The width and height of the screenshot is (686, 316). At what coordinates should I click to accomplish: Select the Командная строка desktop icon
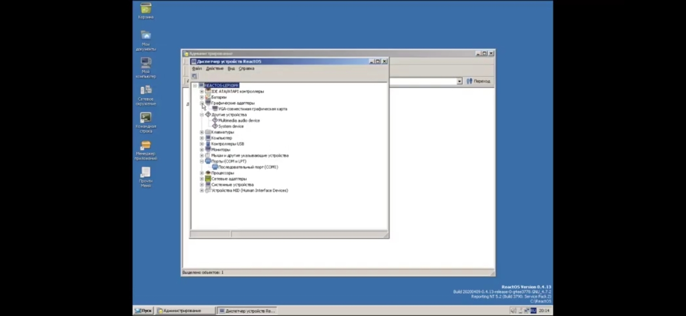click(x=146, y=118)
